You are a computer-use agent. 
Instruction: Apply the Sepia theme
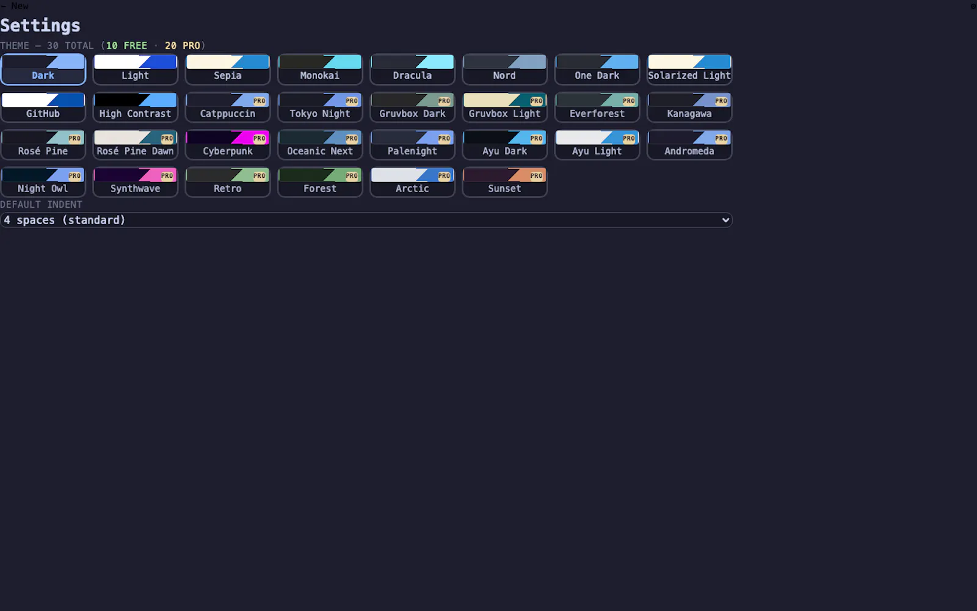click(228, 69)
